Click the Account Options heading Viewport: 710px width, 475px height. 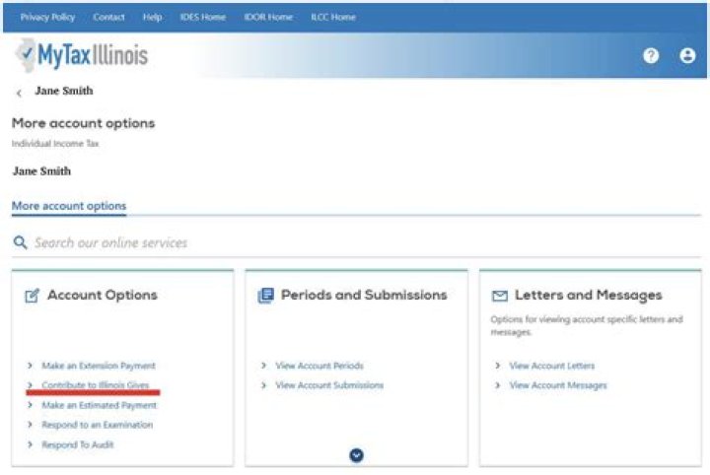(103, 295)
